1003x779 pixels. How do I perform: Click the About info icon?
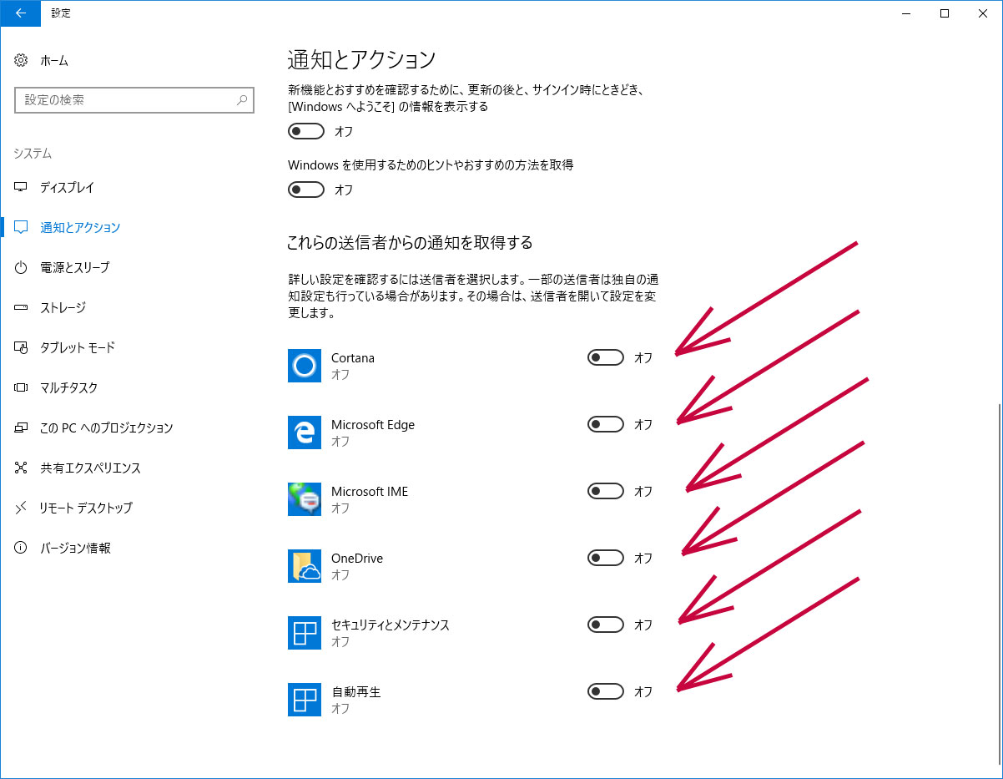[x=22, y=548]
